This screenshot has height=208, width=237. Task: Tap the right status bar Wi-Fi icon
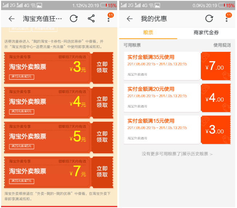[151, 5]
